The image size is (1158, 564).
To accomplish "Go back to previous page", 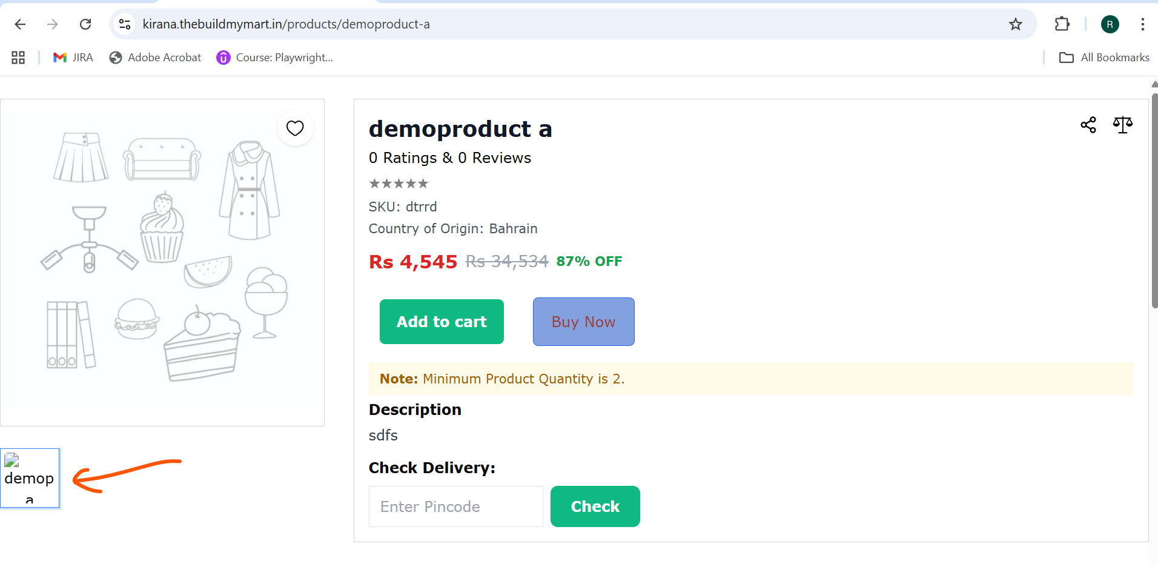I will tap(20, 24).
